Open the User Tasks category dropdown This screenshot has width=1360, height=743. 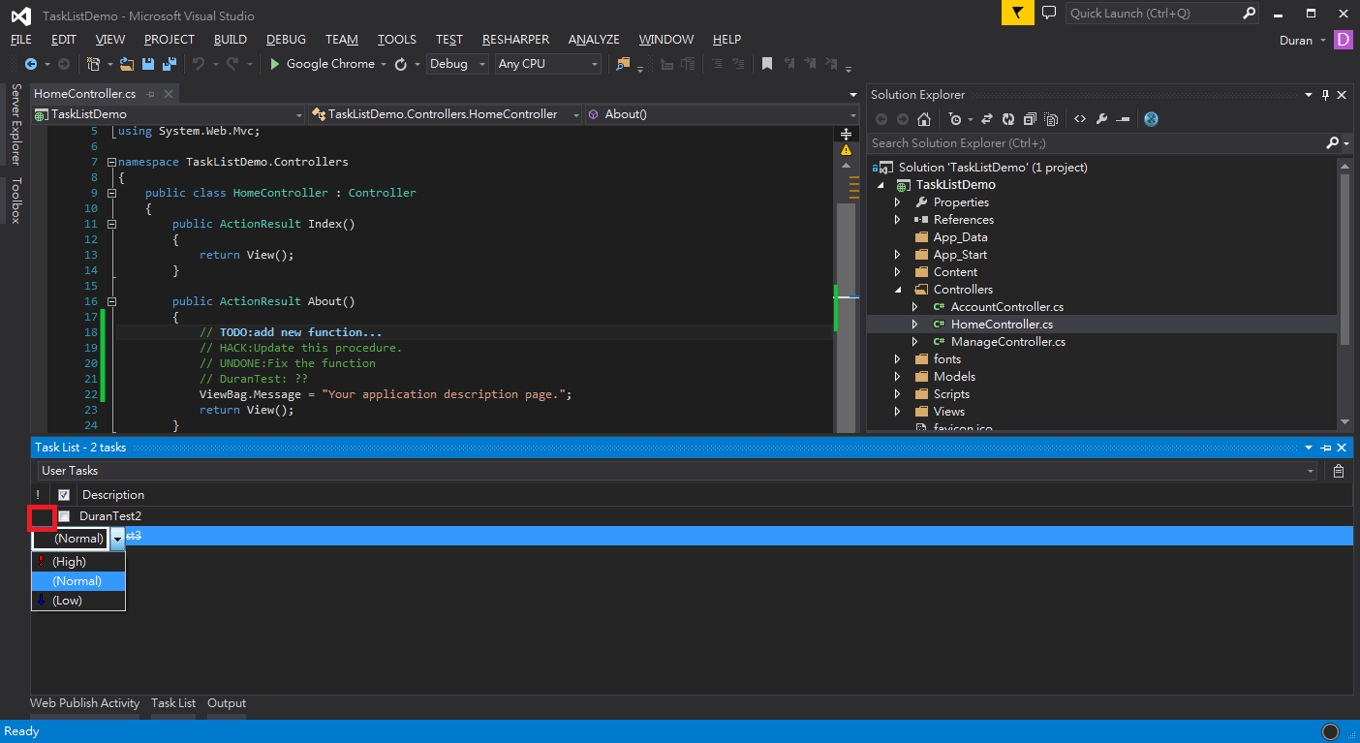click(677, 471)
